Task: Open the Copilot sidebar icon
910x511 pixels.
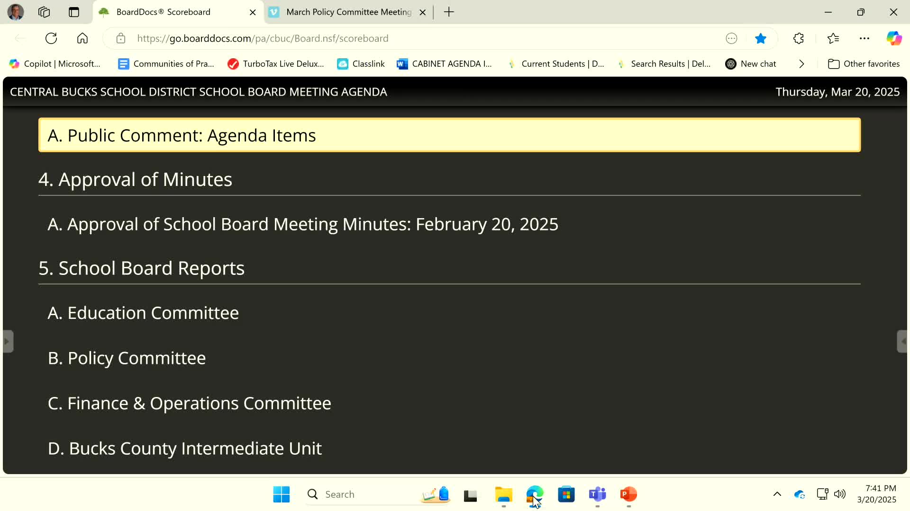Action: coord(894,38)
